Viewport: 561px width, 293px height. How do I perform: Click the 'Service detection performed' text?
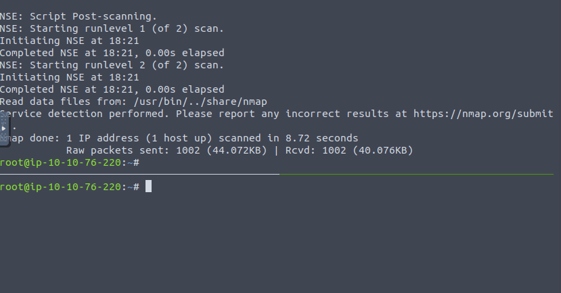click(84, 114)
